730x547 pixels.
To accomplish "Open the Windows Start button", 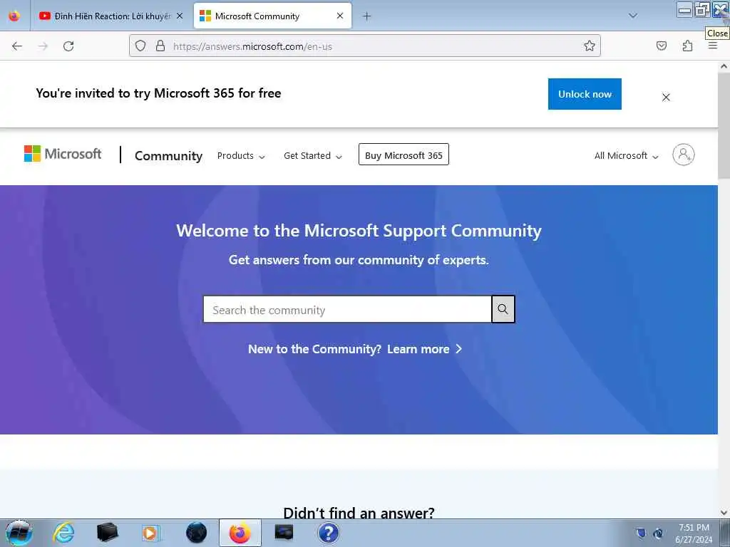I will (x=19, y=533).
